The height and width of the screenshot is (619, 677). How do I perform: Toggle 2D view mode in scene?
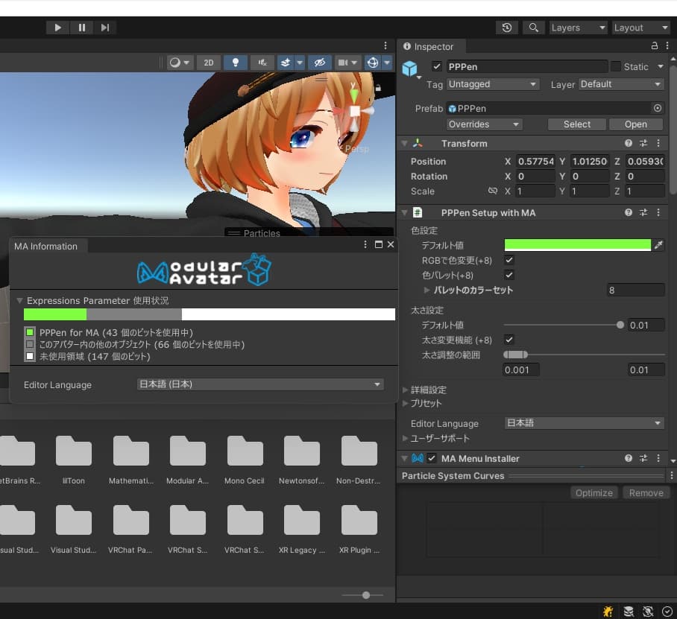pos(209,63)
